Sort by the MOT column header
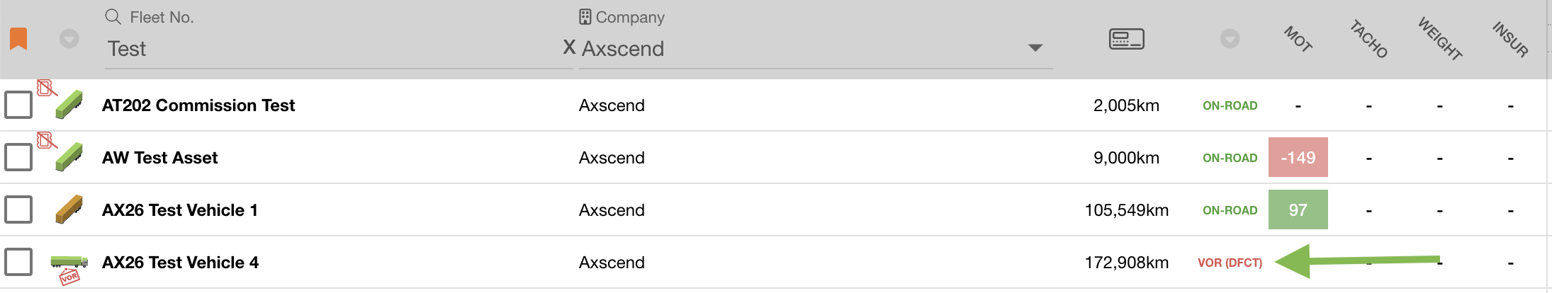Image resolution: width=1552 pixels, height=293 pixels. pyautogui.click(x=1298, y=39)
